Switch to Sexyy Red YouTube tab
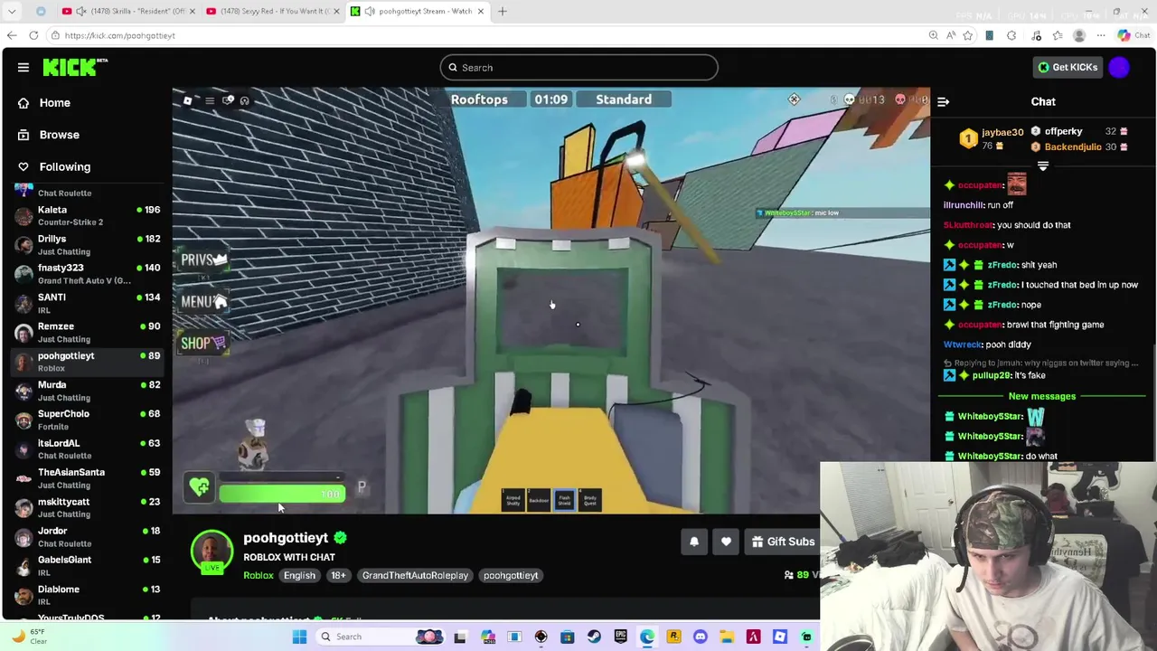Screen dimensions: 1157x651 (x=271, y=11)
